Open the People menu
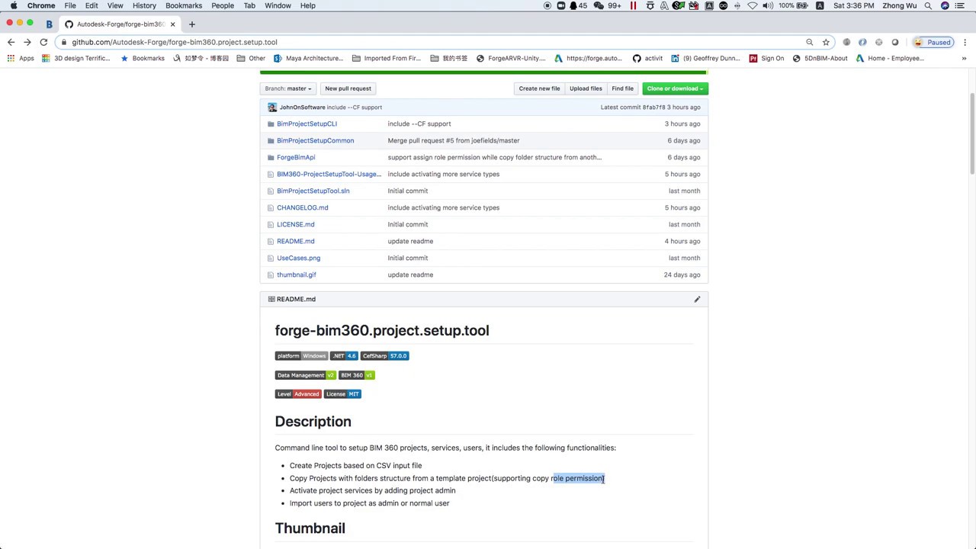 (223, 5)
